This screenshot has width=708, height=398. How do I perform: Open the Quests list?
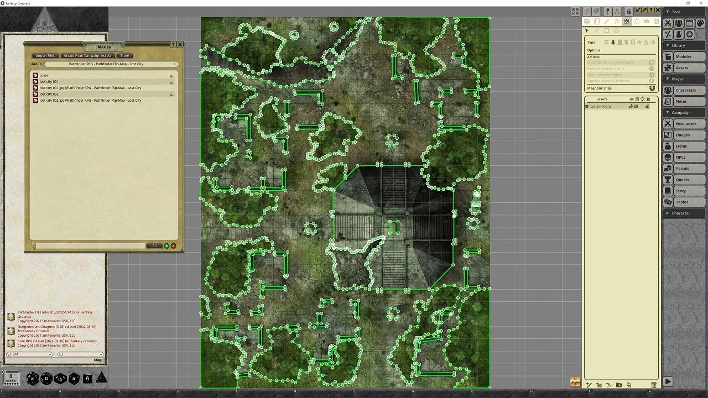click(x=684, y=180)
